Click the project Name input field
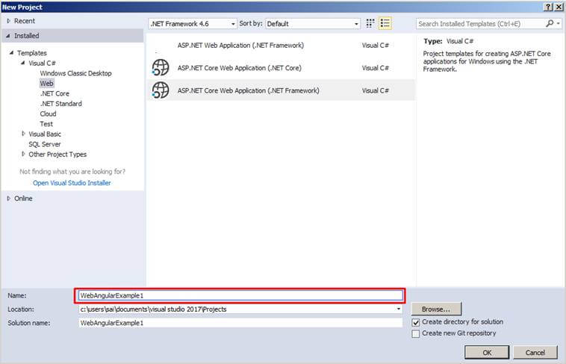Viewport: 566px width, 364px height. 240,296
